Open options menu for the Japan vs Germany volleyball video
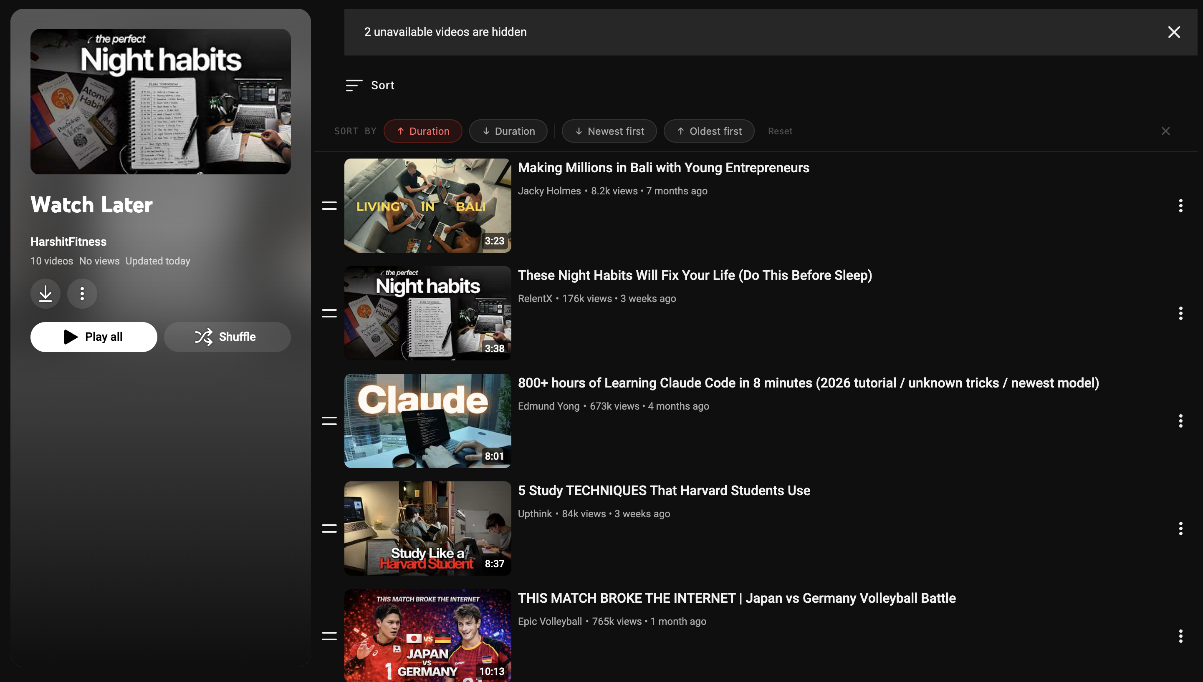 (x=1180, y=636)
